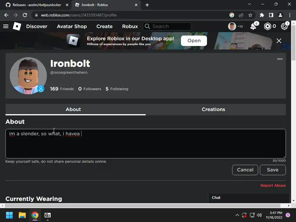Click the @ossiegreenthehero username text

pyautogui.click(x=69, y=73)
